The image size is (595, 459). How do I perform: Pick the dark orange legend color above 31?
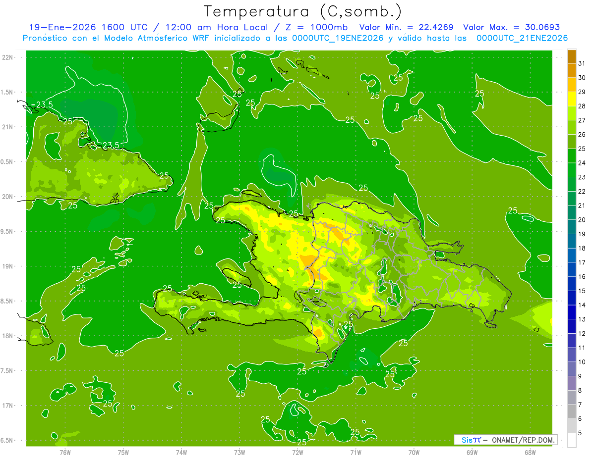[x=572, y=56]
